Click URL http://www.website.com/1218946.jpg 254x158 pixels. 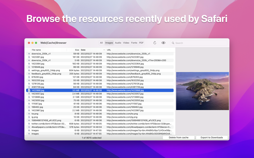125,67
